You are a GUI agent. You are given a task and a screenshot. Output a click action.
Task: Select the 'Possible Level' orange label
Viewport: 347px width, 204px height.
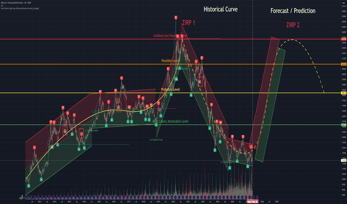[x=170, y=61]
